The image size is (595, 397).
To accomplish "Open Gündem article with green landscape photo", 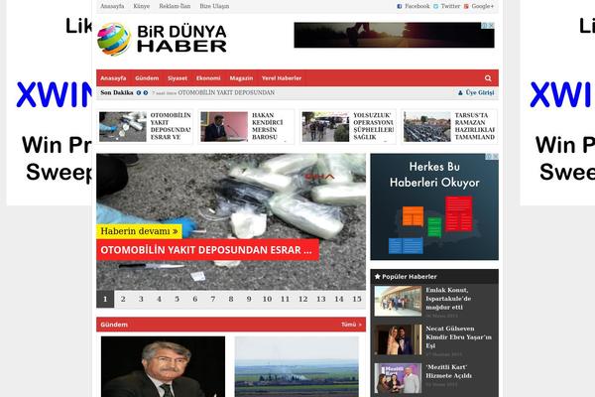I will click(x=297, y=366).
